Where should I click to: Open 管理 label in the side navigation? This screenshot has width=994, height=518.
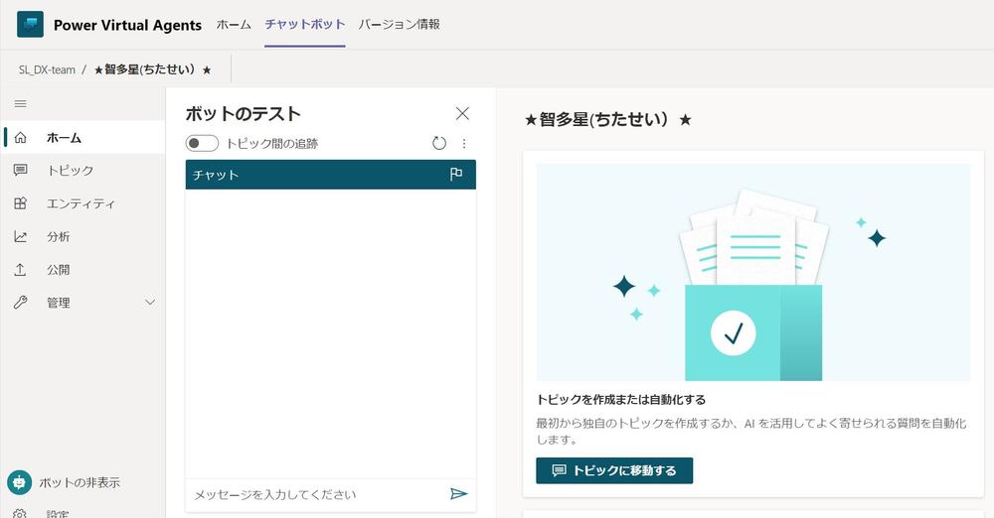(59, 303)
